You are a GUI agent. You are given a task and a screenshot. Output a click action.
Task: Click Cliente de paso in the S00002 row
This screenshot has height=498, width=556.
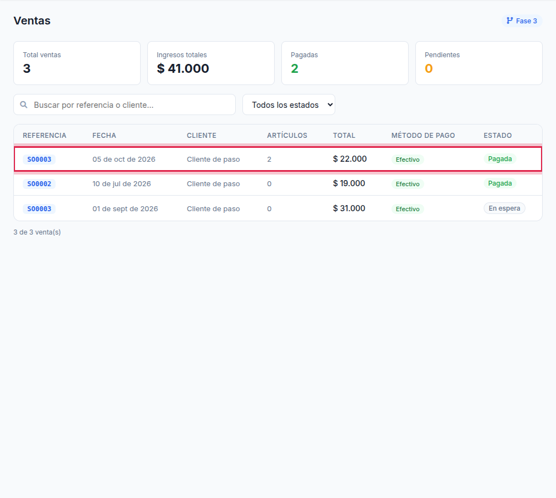[x=213, y=183]
